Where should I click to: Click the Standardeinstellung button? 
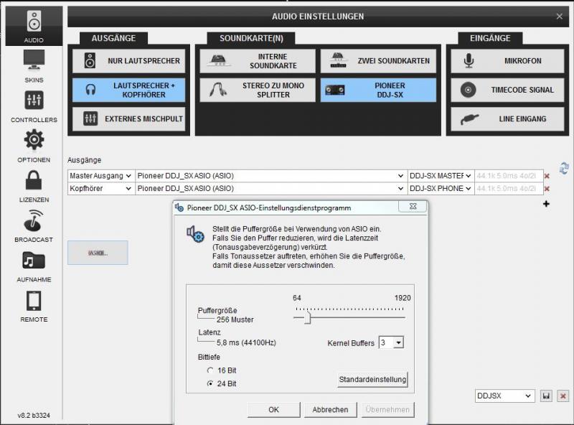(x=372, y=379)
